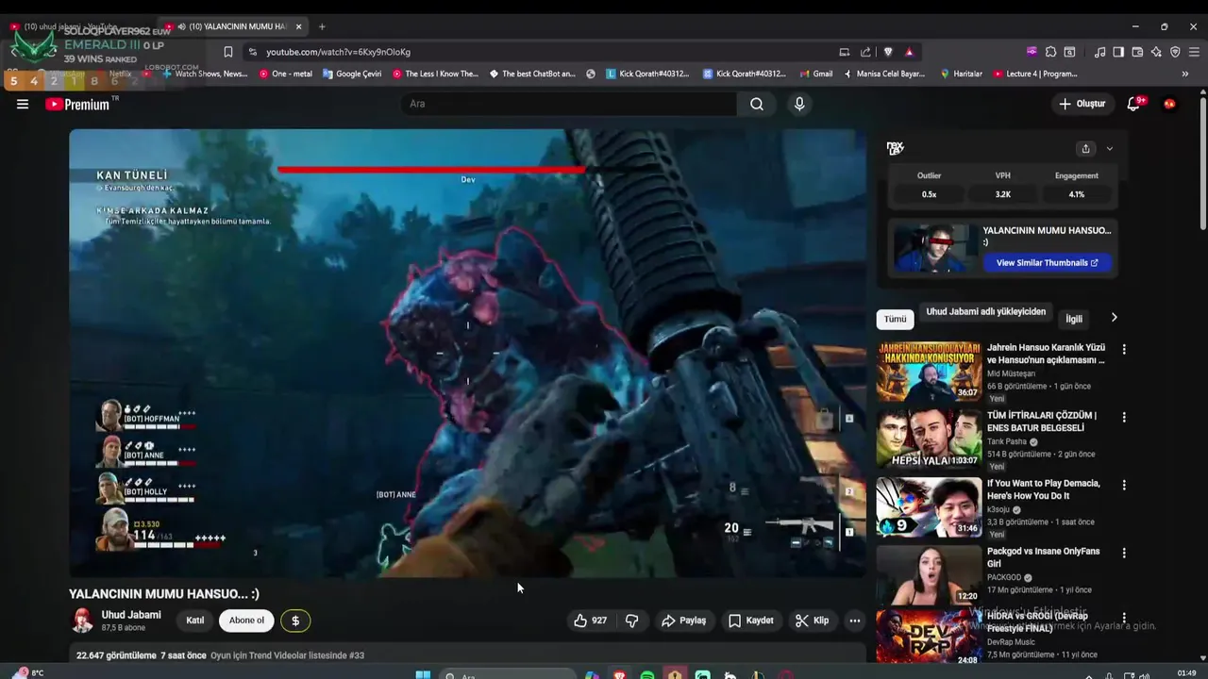1208x679 pixels.
Task: Open Leo AI sparkle icon in toolbar
Action: [x=1156, y=52]
